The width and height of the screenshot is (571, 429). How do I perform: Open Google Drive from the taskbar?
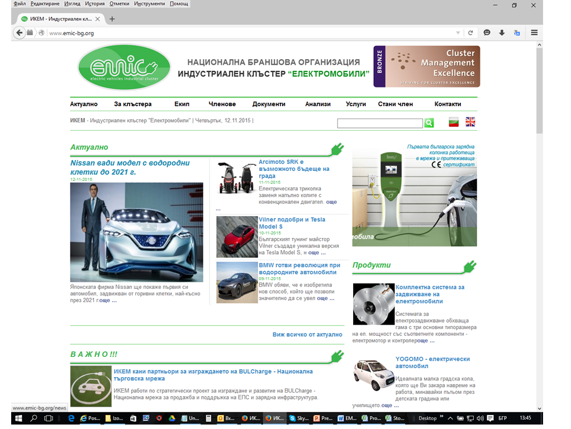point(172,418)
